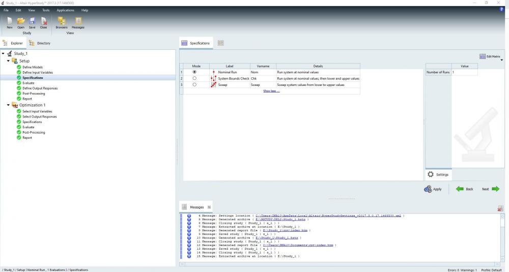The height and width of the screenshot is (272, 509).
Task: Open the View menu
Action: 32,10
